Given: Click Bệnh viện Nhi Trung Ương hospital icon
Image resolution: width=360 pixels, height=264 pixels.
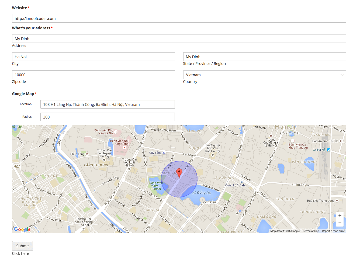Looking at the screenshot, I should click(124, 147).
